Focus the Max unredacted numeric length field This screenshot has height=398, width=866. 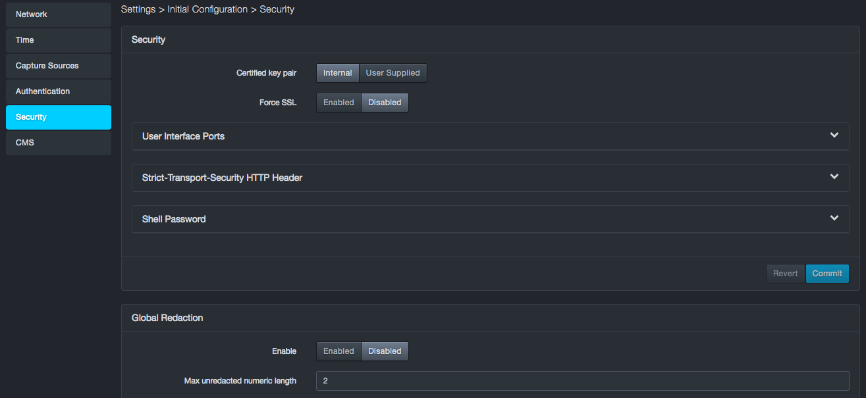[x=582, y=381]
